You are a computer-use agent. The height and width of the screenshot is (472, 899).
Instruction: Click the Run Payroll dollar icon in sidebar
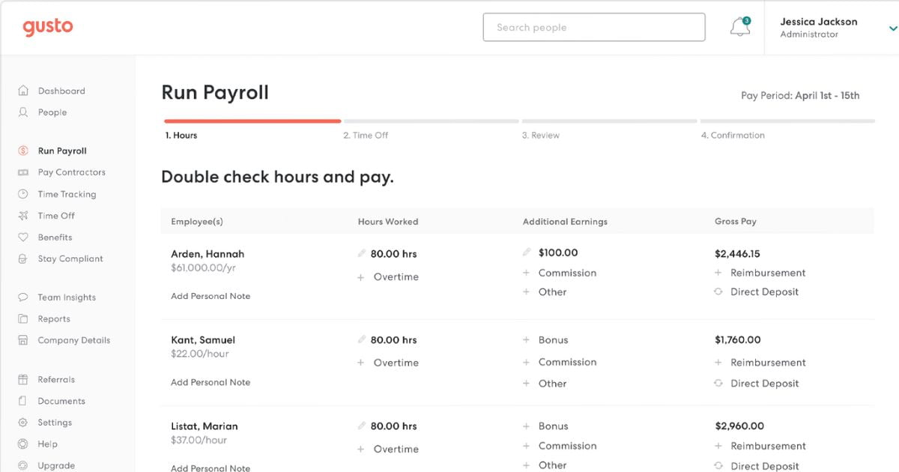23,151
